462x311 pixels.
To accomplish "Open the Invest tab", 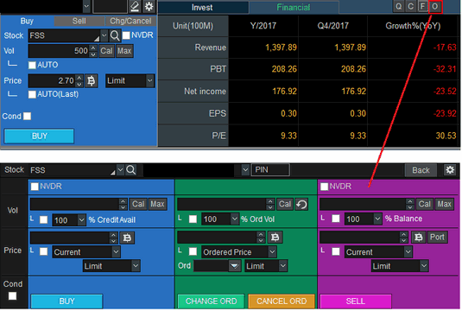I will [202, 8].
